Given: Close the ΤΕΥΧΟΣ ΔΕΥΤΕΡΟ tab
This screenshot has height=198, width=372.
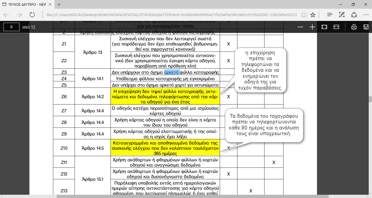Looking at the screenshot, I should click(51, 4).
